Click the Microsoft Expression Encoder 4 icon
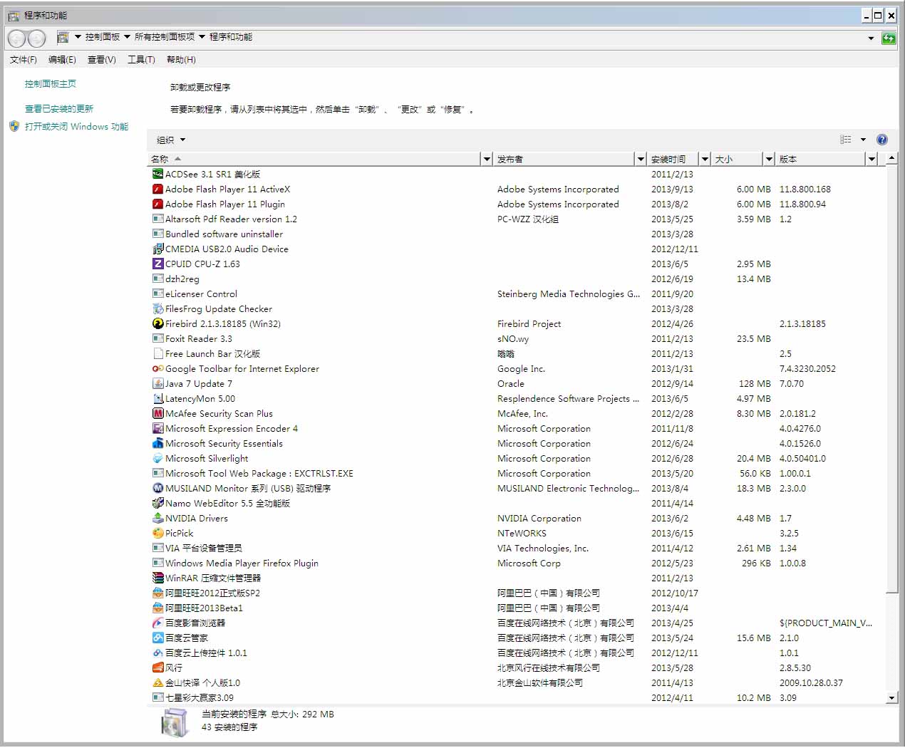 tap(158, 428)
